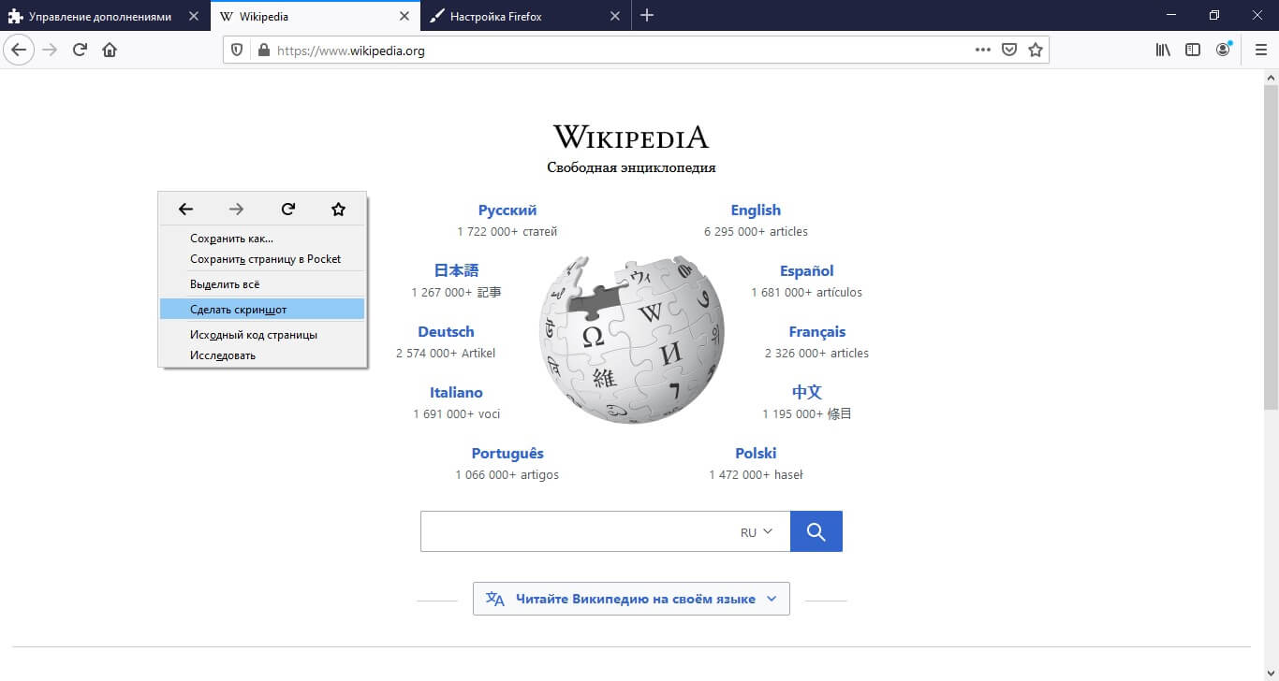This screenshot has height=681, width=1279.
Task: Open the RU language dropdown near the search box
Action: tap(756, 531)
